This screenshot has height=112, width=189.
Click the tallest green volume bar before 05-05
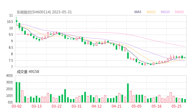[x=128, y=93]
